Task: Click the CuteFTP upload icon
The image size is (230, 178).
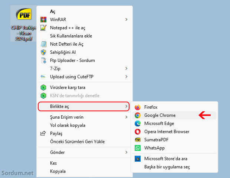Action: point(43,77)
